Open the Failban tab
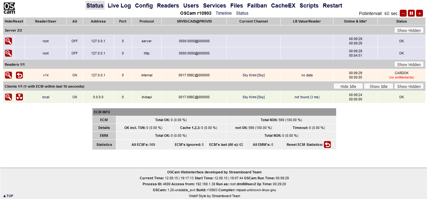Image resolution: width=427 pixels, height=199 pixels. click(257, 6)
